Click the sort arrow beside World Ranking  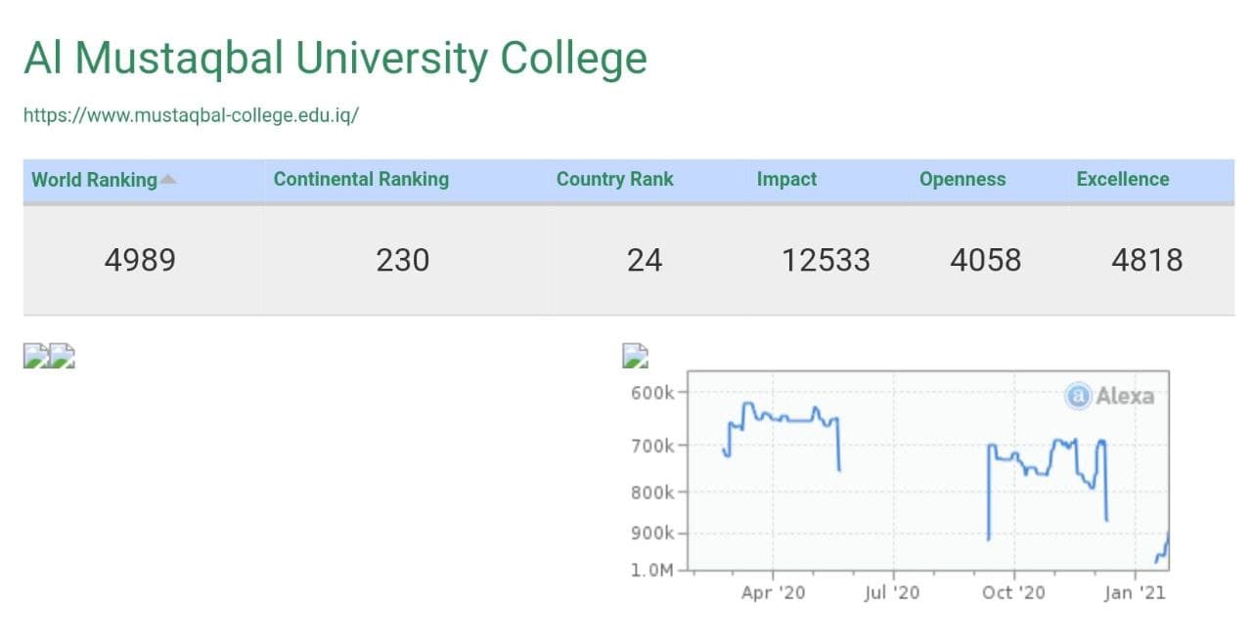168,179
